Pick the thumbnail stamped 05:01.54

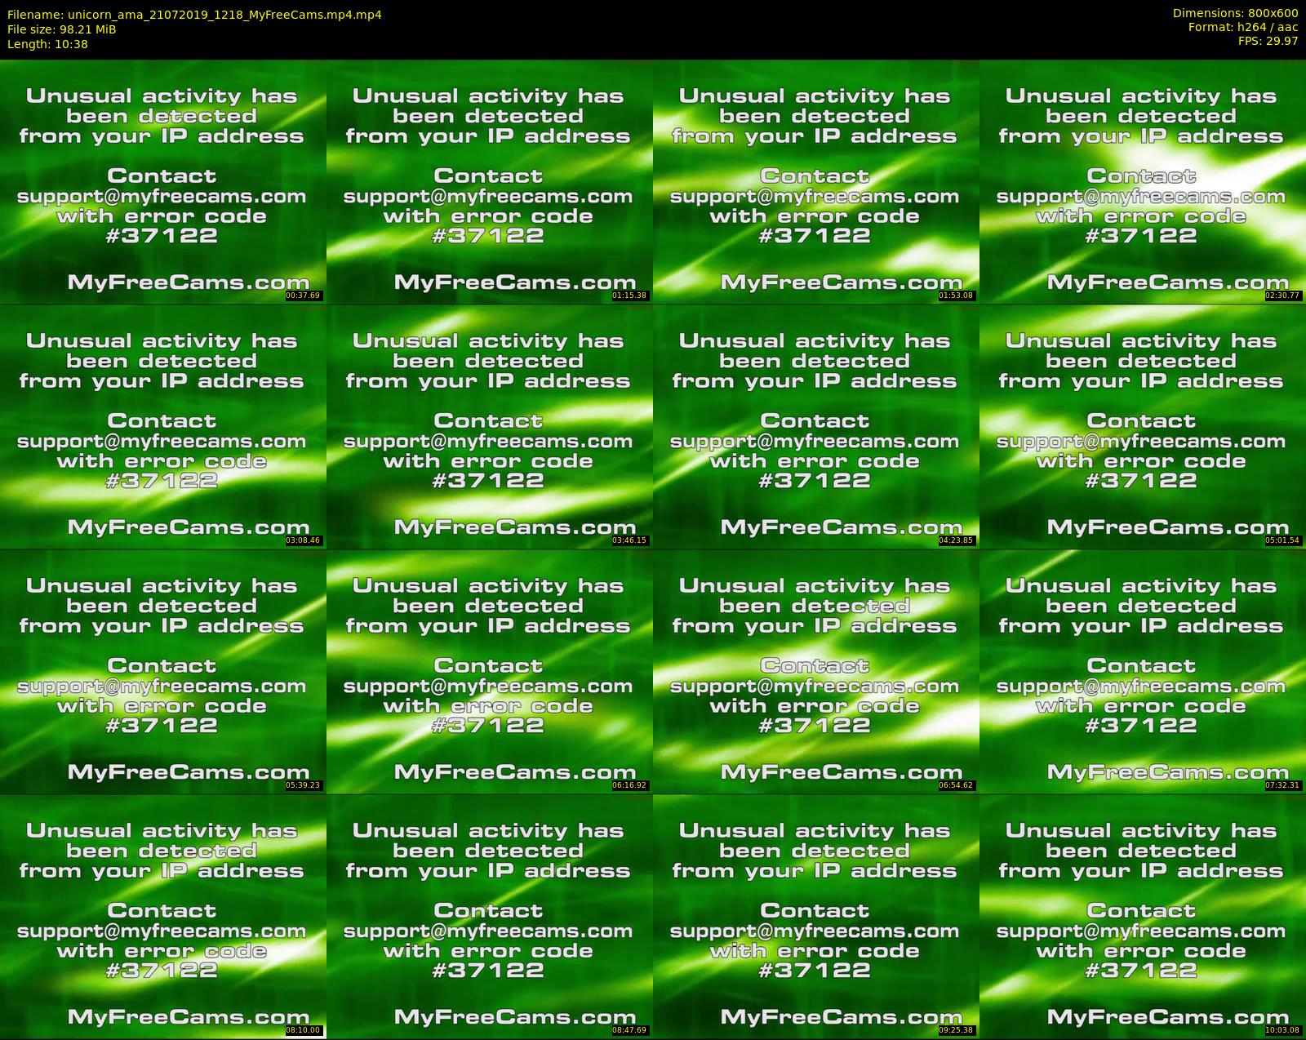(1143, 427)
